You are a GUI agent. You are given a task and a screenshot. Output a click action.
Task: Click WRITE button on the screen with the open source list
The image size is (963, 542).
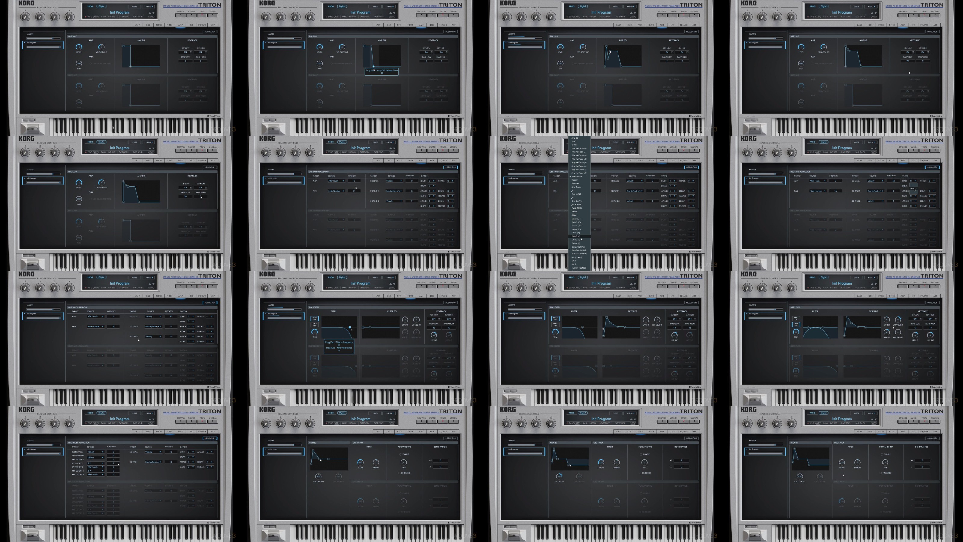pyautogui.click(x=616, y=142)
